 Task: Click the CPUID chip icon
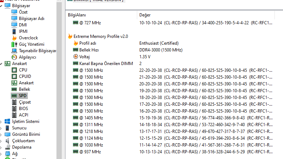[x=14, y=76]
